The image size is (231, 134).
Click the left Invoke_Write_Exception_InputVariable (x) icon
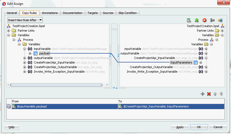coord(30,72)
